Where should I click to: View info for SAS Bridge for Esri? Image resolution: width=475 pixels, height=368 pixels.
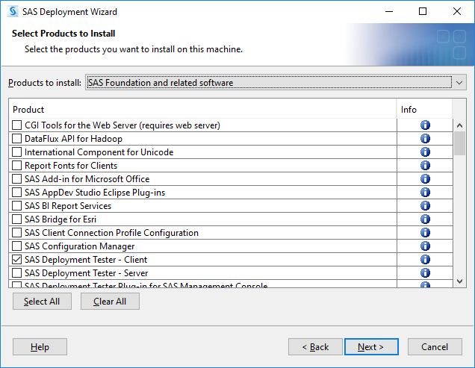425,219
